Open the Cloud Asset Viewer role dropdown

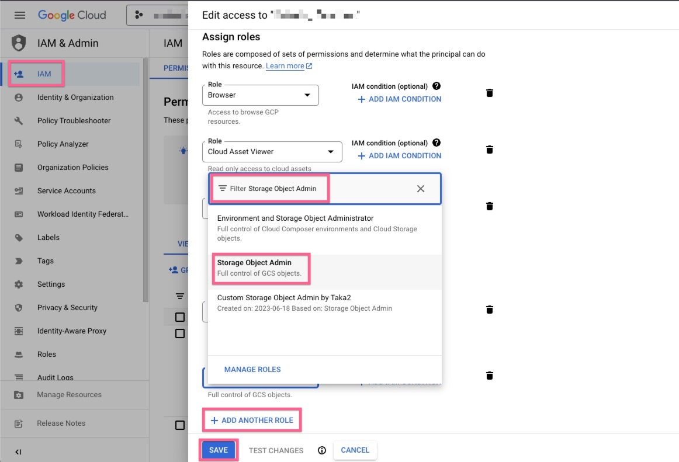point(272,152)
